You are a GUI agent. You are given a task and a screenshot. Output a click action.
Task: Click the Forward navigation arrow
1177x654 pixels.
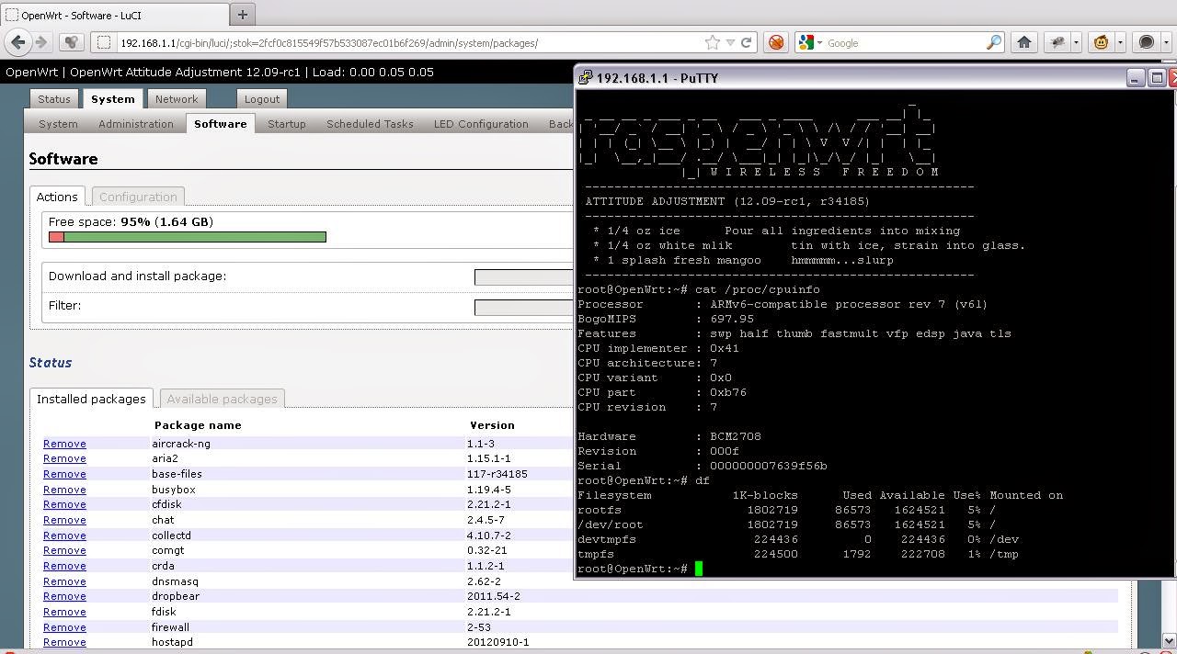tap(40, 42)
